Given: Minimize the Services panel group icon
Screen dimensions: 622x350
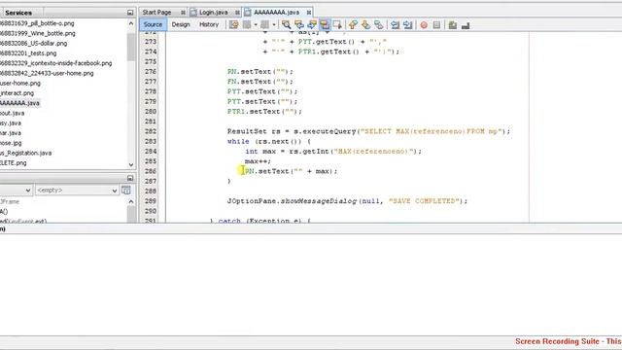Looking at the screenshot, I should point(130,13).
